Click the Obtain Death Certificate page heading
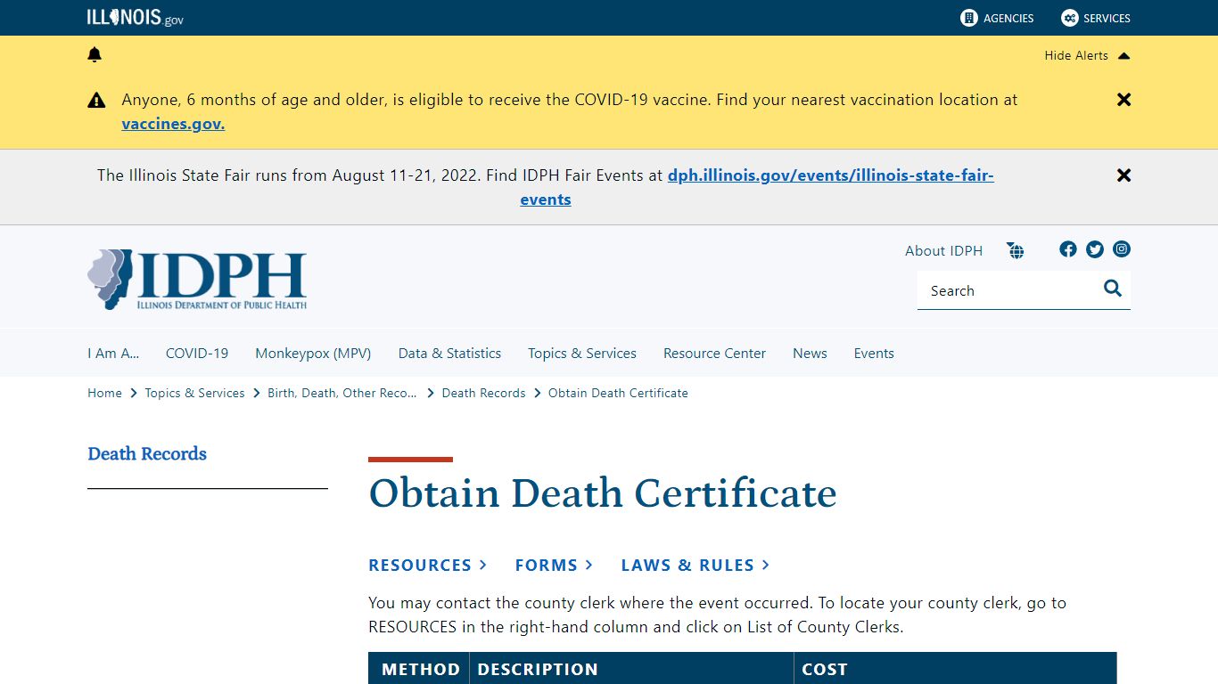Viewport: 1218px width, 684px height. tap(603, 493)
